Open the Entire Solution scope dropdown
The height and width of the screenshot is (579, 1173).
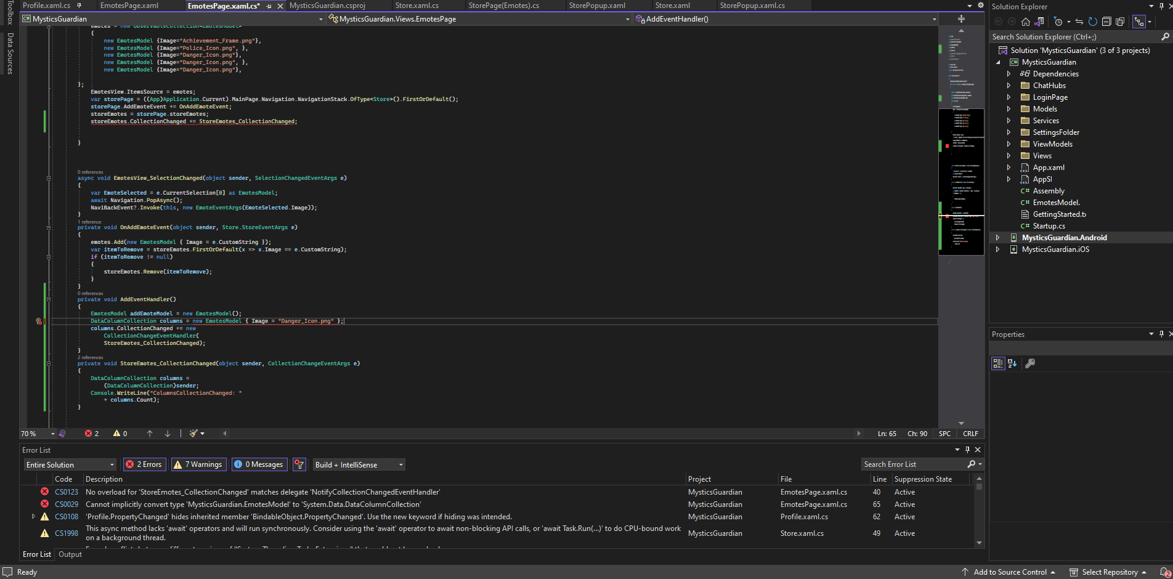pos(70,464)
